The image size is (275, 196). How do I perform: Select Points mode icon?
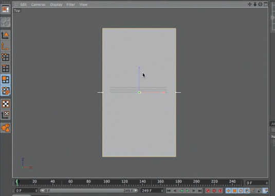pyautogui.click(x=6, y=57)
